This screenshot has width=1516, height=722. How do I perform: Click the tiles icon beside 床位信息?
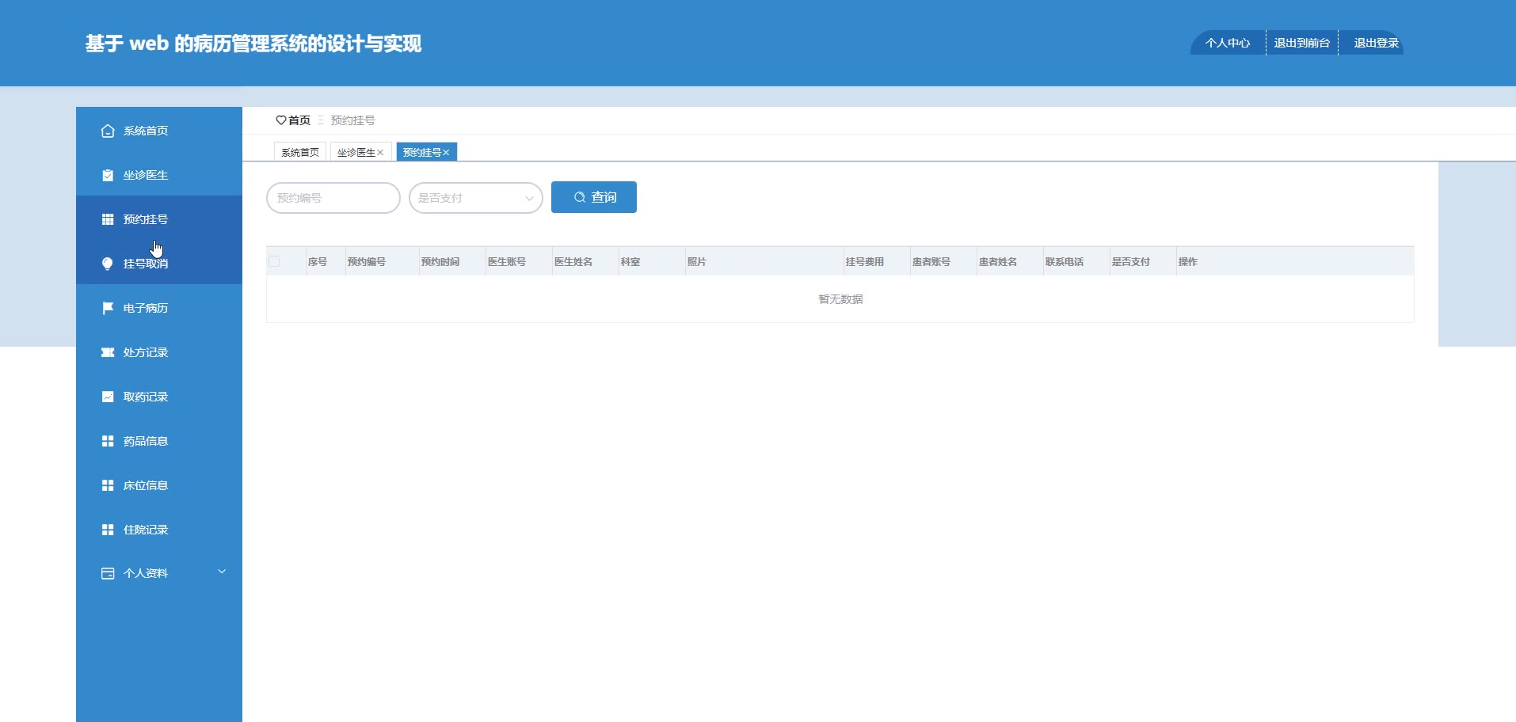coord(108,485)
